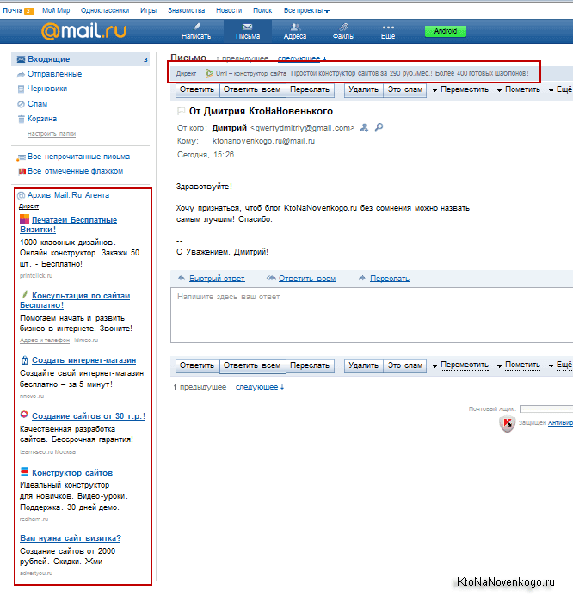The width and height of the screenshot is (573, 602).
Task: Click the lower Ответить button
Action: click(x=197, y=365)
